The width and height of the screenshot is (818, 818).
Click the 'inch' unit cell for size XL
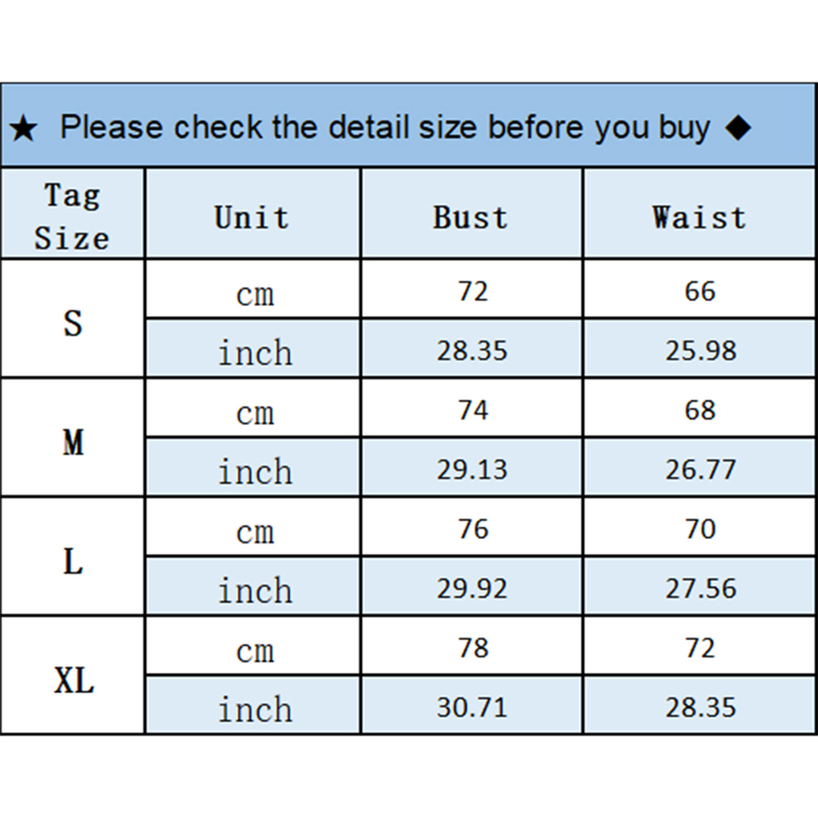coord(255,709)
